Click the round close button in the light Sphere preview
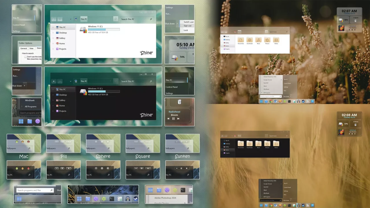Image resolution: width=370 pixels, height=208 pixels. click(x=108, y=142)
